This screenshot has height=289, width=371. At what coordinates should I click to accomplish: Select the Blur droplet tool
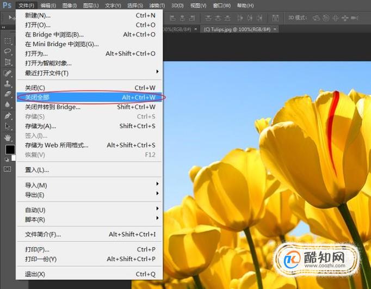[x=8, y=104]
